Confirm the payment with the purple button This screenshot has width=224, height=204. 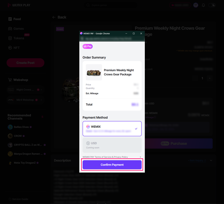point(112,165)
